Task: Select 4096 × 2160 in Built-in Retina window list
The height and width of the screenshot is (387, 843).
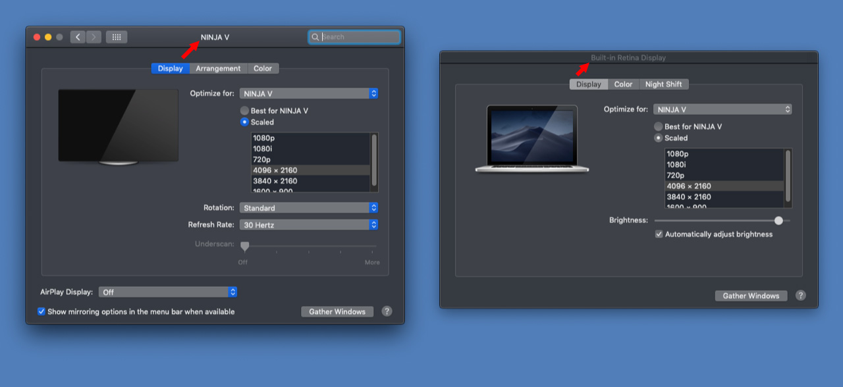Action: (x=724, y=186)
